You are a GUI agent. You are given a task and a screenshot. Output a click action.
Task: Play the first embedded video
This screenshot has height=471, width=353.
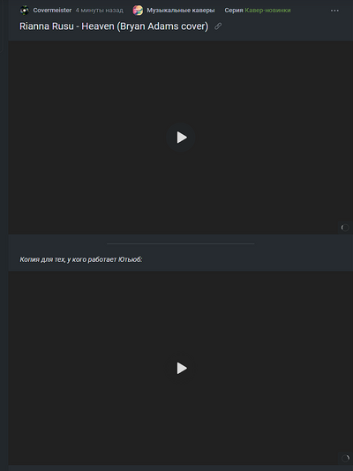point(181,138)
